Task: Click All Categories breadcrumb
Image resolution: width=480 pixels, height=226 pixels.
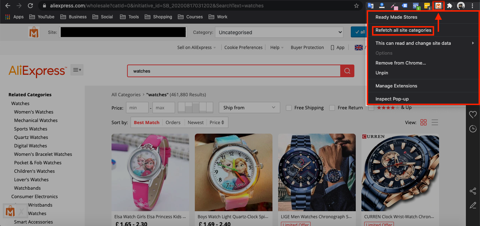Action: [126, 94]
